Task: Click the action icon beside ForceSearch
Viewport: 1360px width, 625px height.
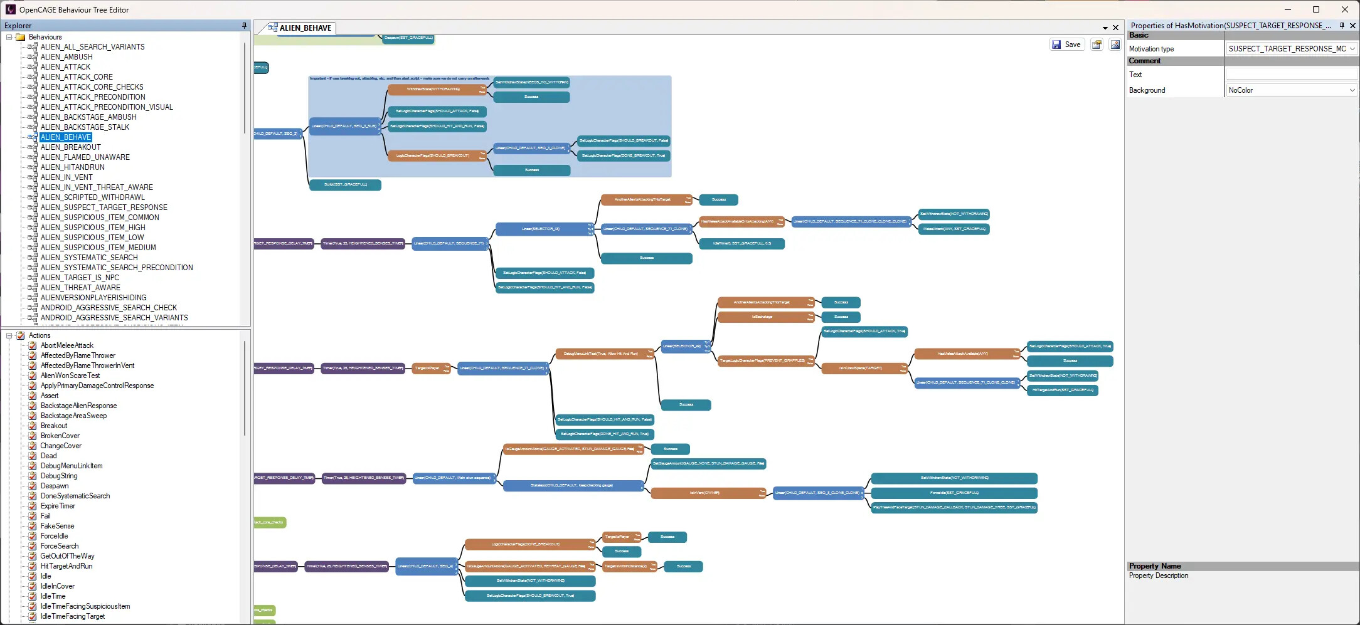Action: [33, 546]
